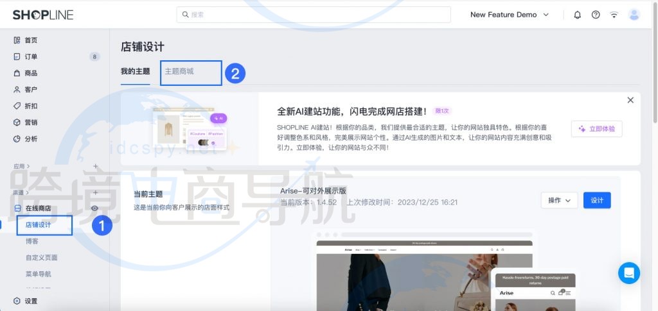Image resolution: width=658 pixels, height=311 pixels.
Task: Open the user avatar menu
Action: tap(634, 15)
